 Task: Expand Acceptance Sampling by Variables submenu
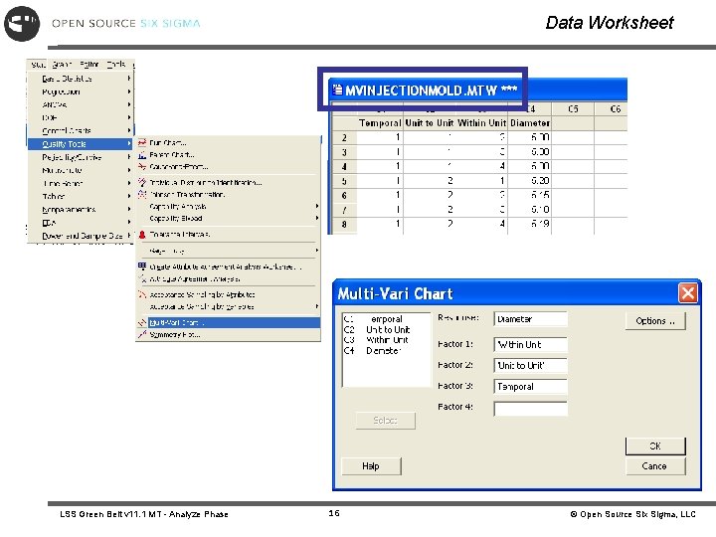(x=229, y=306)
